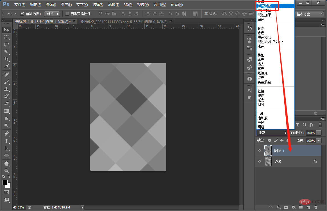Open the 基本功能 workspace dropdown
The height and width of the screenshot is (211, 327).
tap(309, 14)
